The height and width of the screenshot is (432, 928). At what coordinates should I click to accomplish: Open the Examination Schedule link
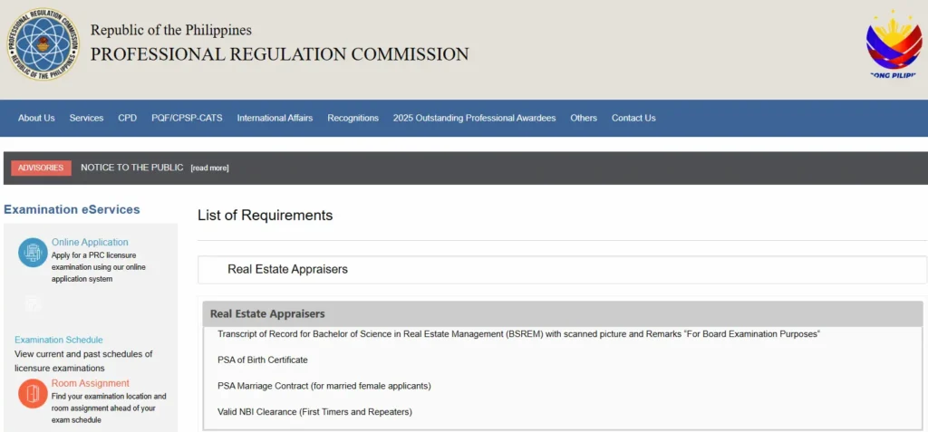click(x=59, y=340)
